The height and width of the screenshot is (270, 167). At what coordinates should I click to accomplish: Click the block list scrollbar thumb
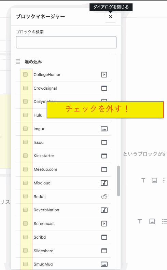pos(119,181)
